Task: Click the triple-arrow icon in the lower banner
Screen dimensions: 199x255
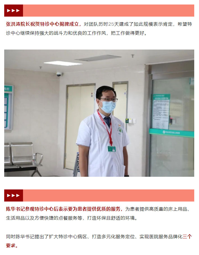Action: click(x=13, y=195)
